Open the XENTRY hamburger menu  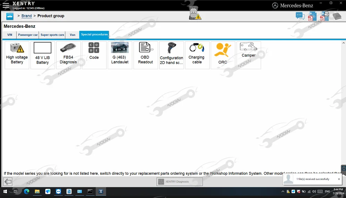tap(6, 5)
